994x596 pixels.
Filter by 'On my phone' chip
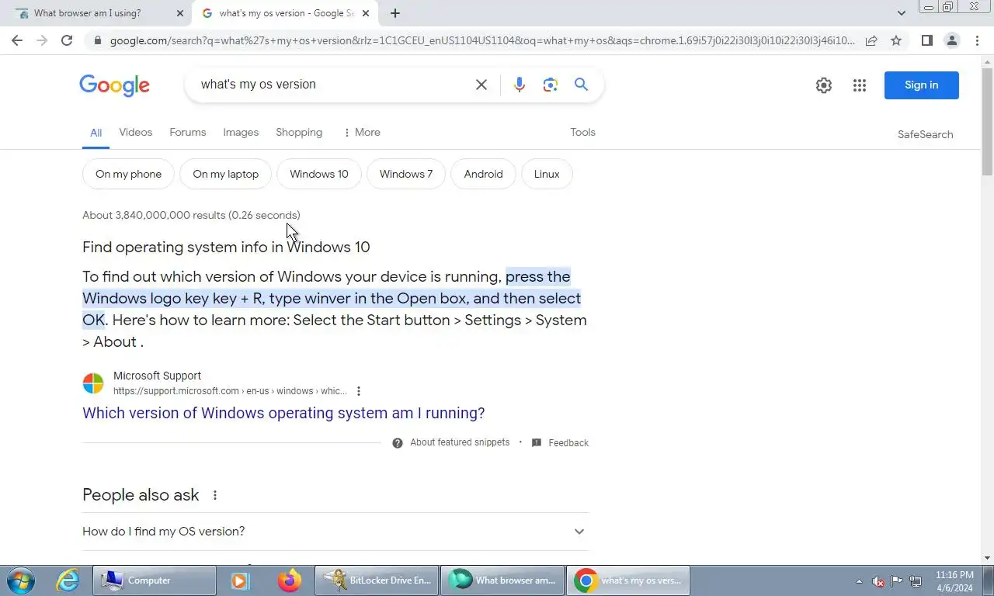(128, 174)
